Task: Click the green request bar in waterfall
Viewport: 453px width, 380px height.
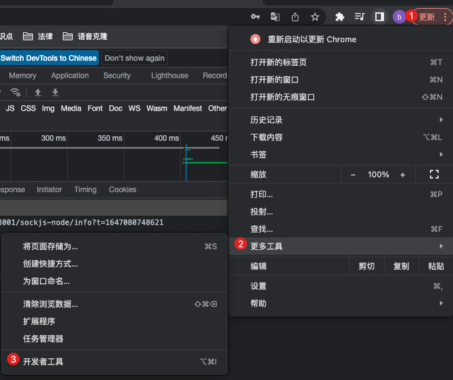Action: (206, 162)
